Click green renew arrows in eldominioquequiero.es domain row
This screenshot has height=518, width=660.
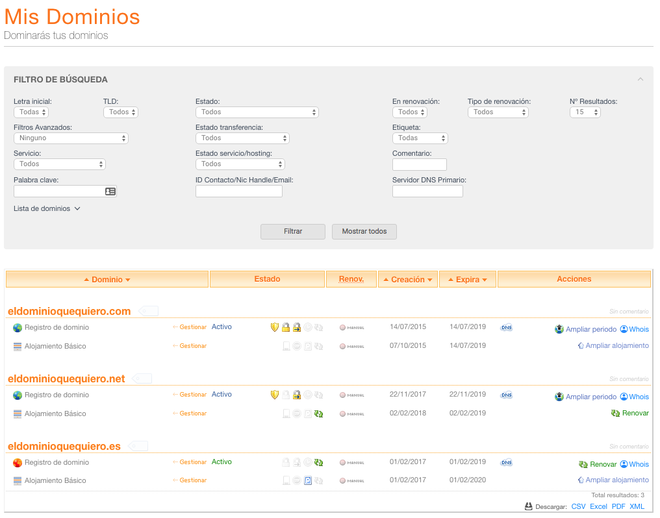click(319, 462)
